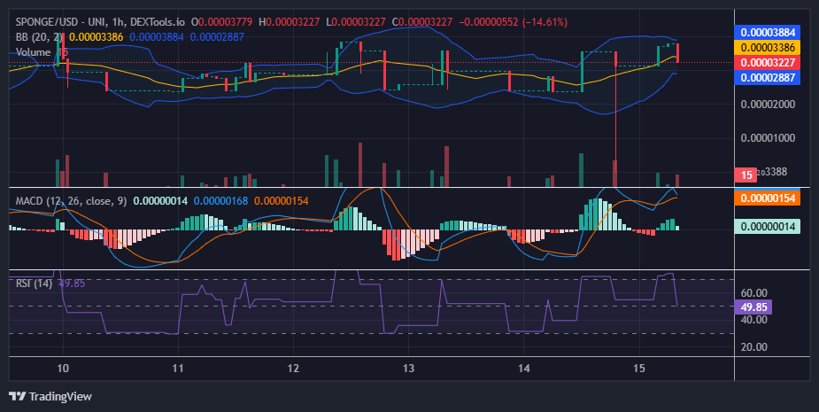Click orange 0.00003386 price axis label
Screen dimensions: 819x412
coord(768,48)
